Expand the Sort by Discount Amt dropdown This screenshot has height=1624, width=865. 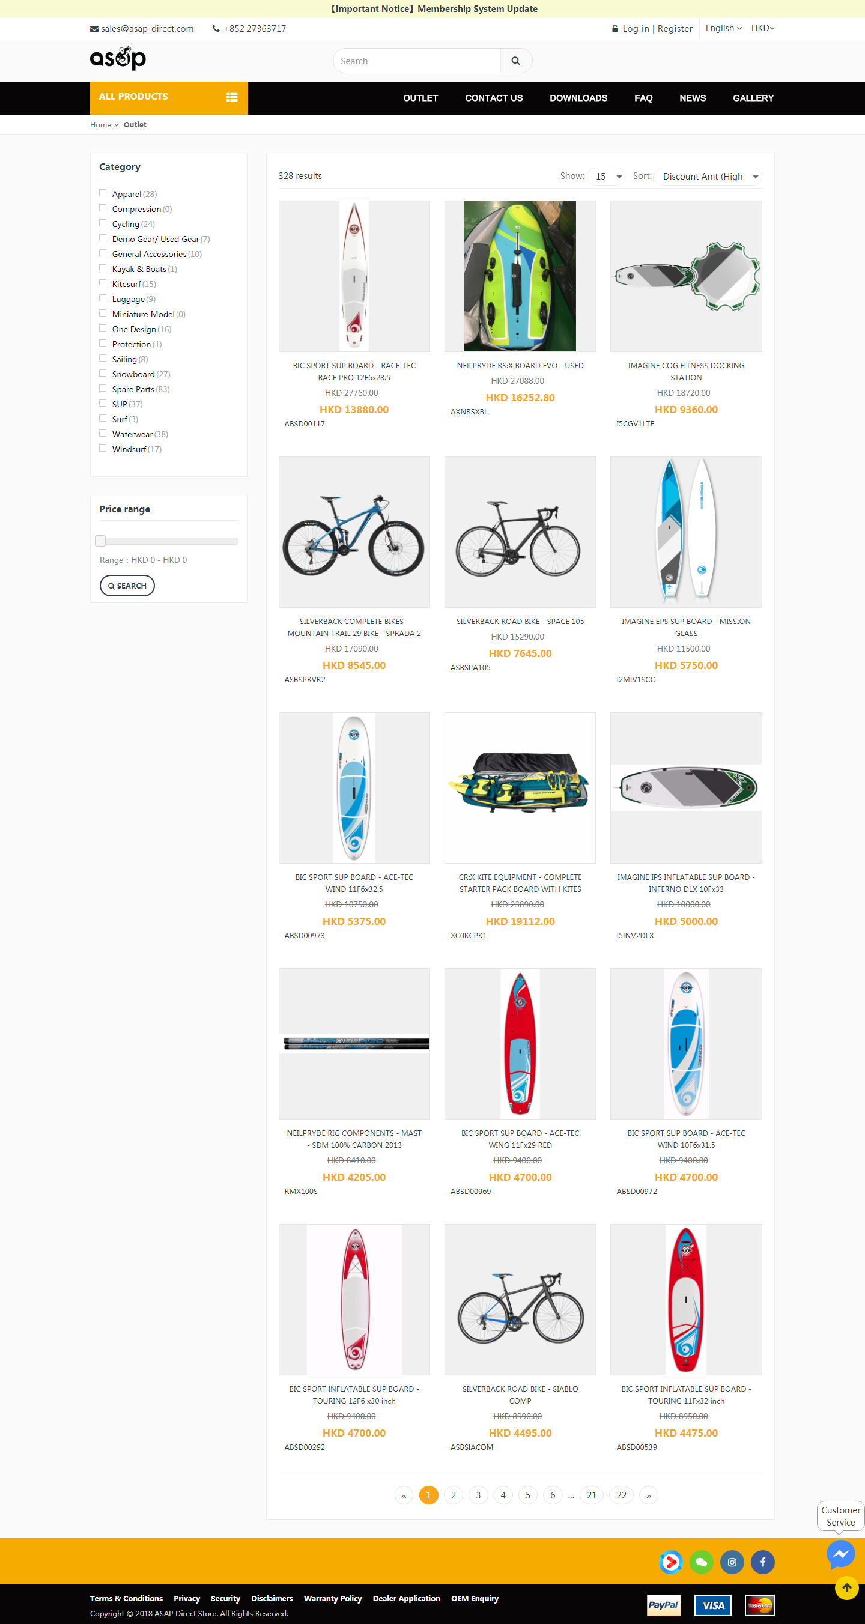pos(709,177)
